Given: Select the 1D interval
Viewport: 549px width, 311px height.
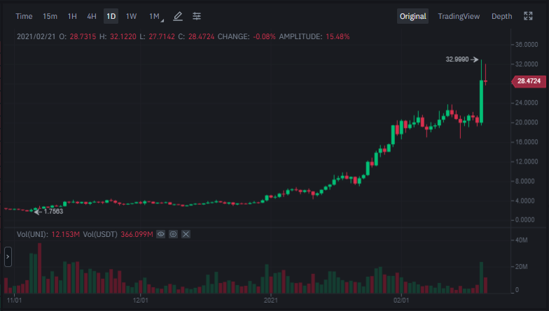Looking at the screenshot, I should [x=111, y=17].
